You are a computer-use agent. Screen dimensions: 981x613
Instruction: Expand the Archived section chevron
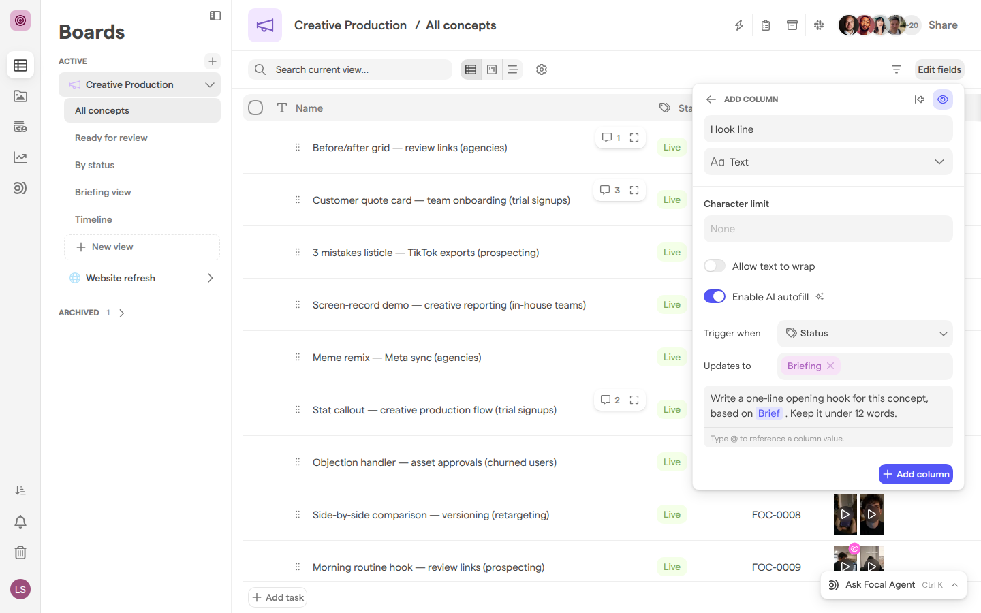coord(122,313)
